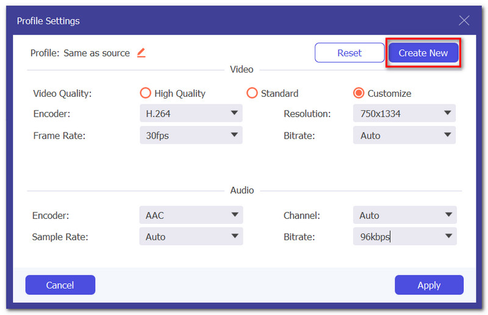488x315 pixels.
Task: Choose the Standard video quality option
Action: pyautogui.click(x=252, y=93)
